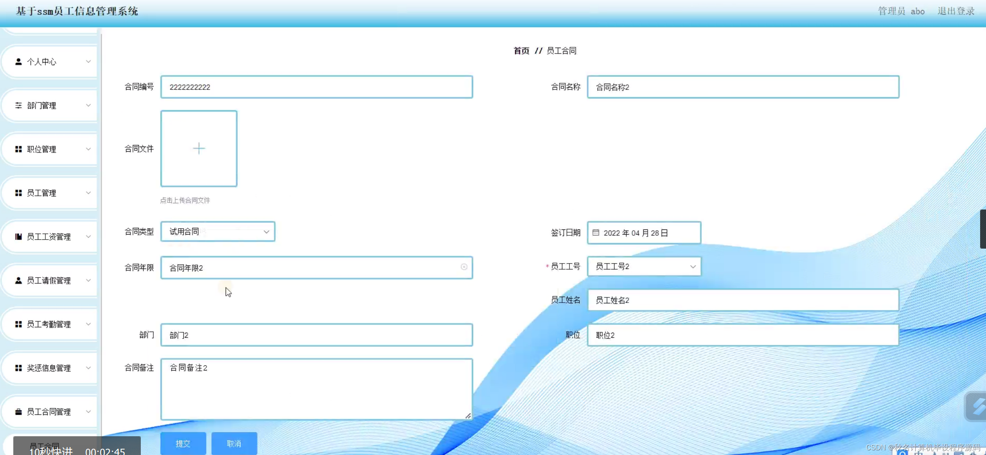Click the chart icon beside 员工工资管理
Viewport: 986px width, 455px height.
[x=18, y=237]
